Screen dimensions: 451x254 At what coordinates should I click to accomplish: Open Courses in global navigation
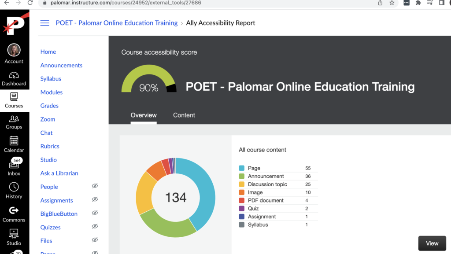14,100
